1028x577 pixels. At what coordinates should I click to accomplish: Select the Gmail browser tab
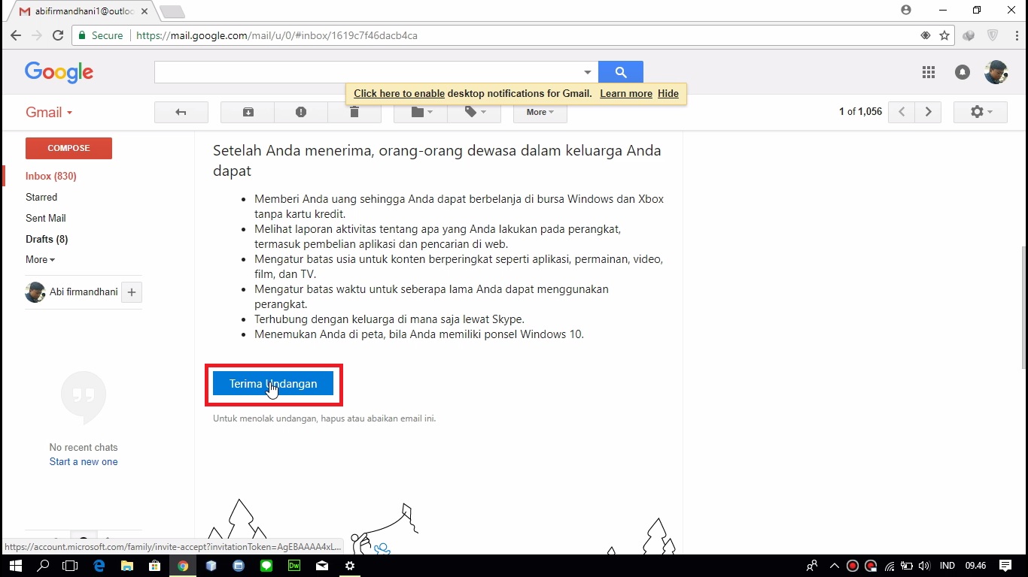click(83, 11)
